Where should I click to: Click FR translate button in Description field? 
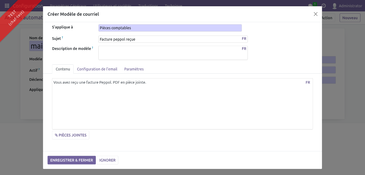coord(244,49)
